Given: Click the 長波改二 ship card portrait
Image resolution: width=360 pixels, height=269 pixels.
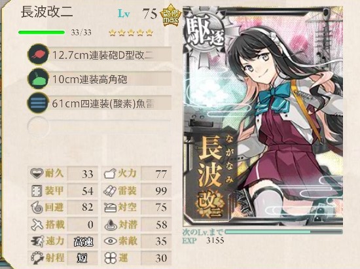Looking at the screenshot, I should click(263, 117).
